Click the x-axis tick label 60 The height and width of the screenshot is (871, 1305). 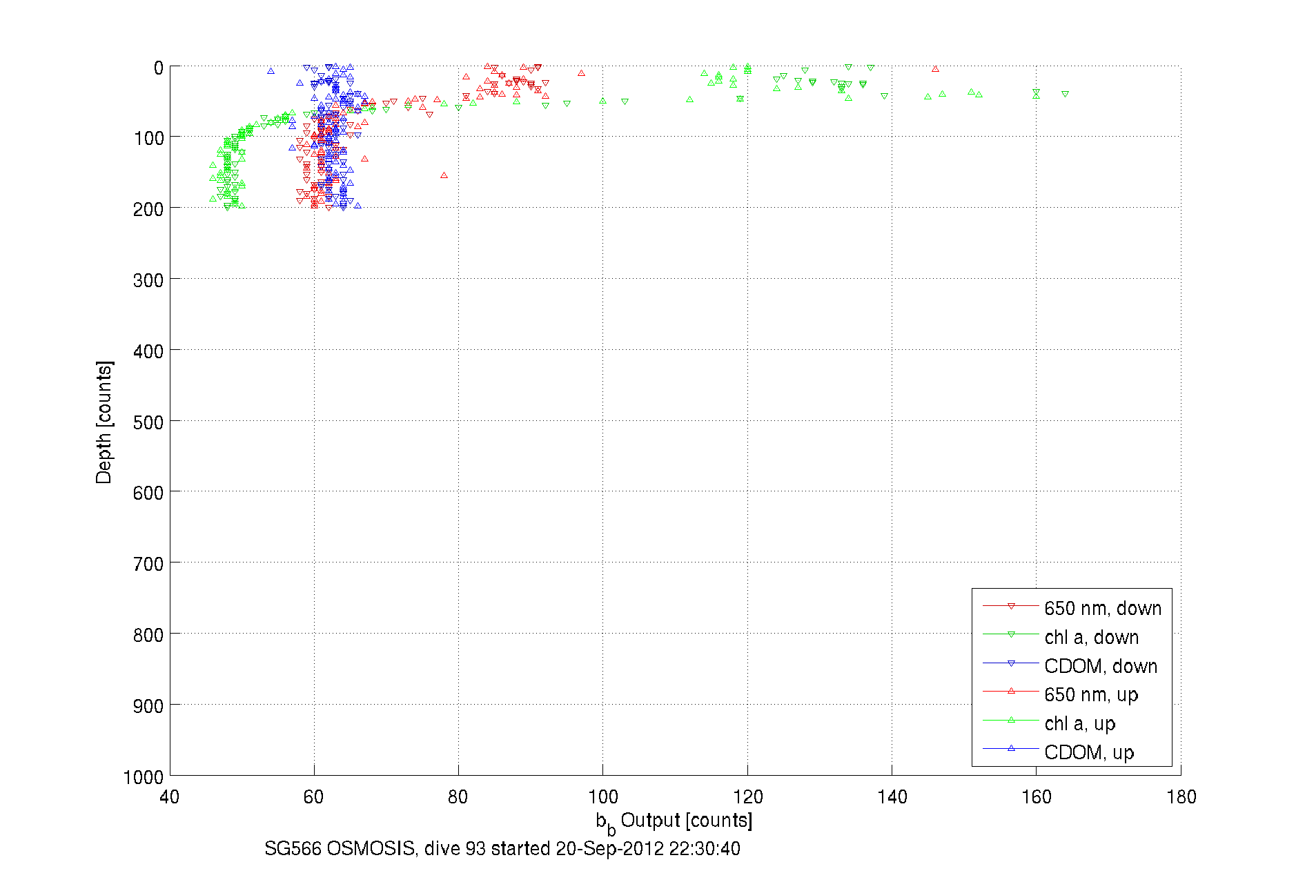(314, 797)
